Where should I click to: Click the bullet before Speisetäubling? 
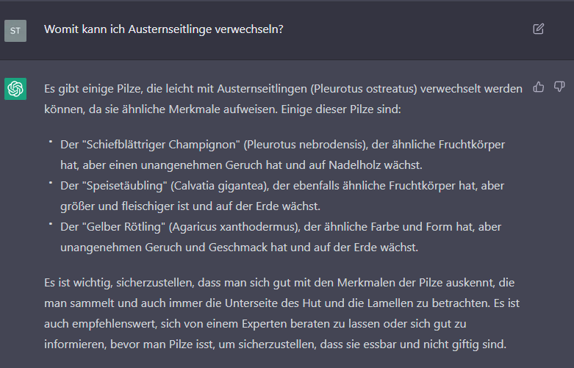51,183
